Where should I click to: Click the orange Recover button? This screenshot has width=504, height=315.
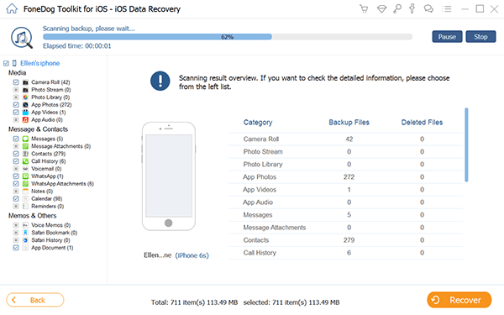click(459, 300)
